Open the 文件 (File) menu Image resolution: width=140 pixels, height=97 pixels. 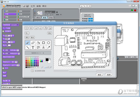coord(33,6)
